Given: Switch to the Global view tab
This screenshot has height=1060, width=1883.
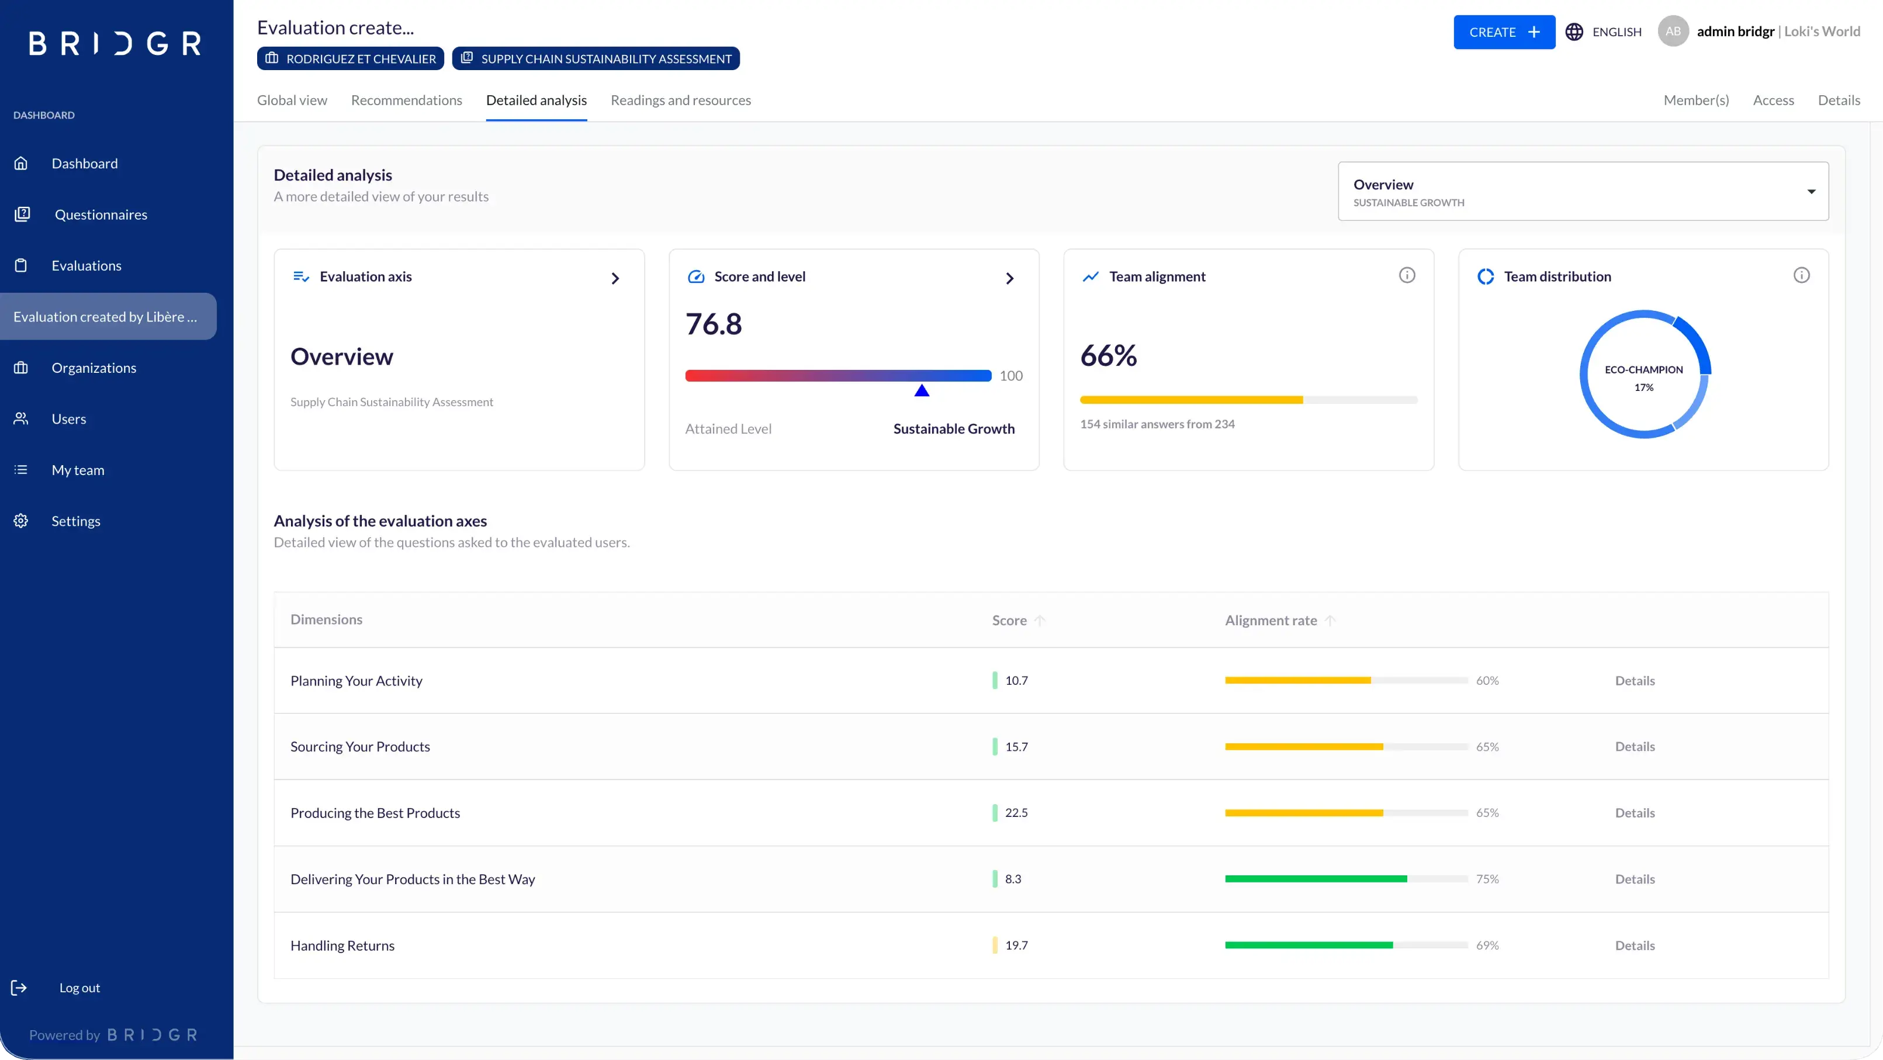Looking at the screenshot, I should click(x=292, y=100).
